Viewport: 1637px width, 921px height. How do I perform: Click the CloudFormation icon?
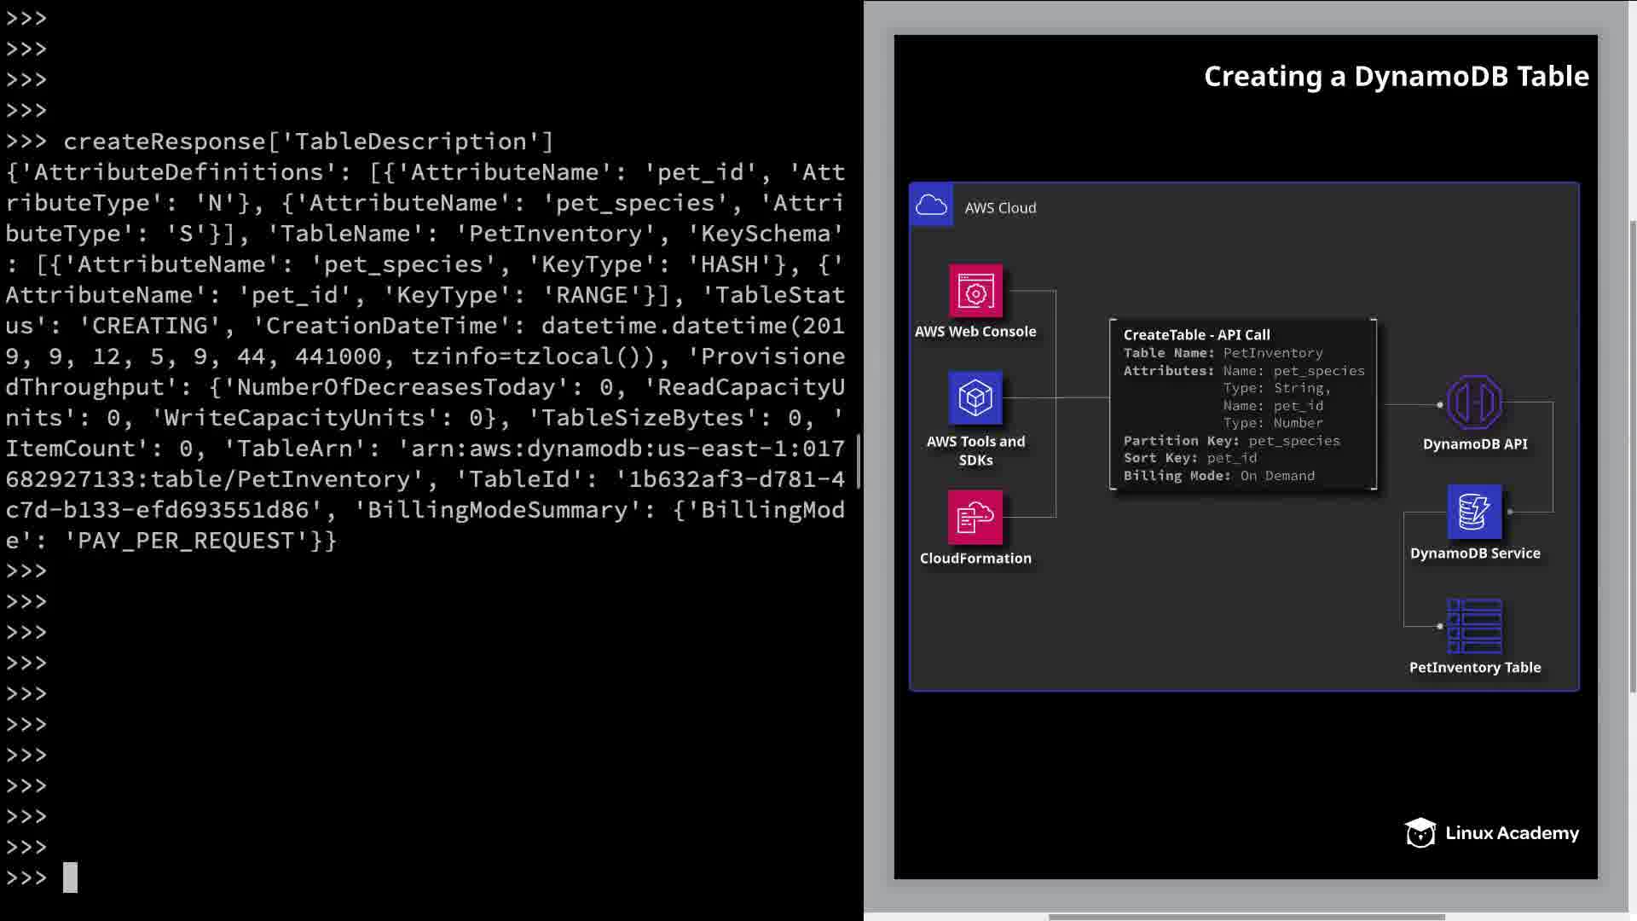click(975, 517)
